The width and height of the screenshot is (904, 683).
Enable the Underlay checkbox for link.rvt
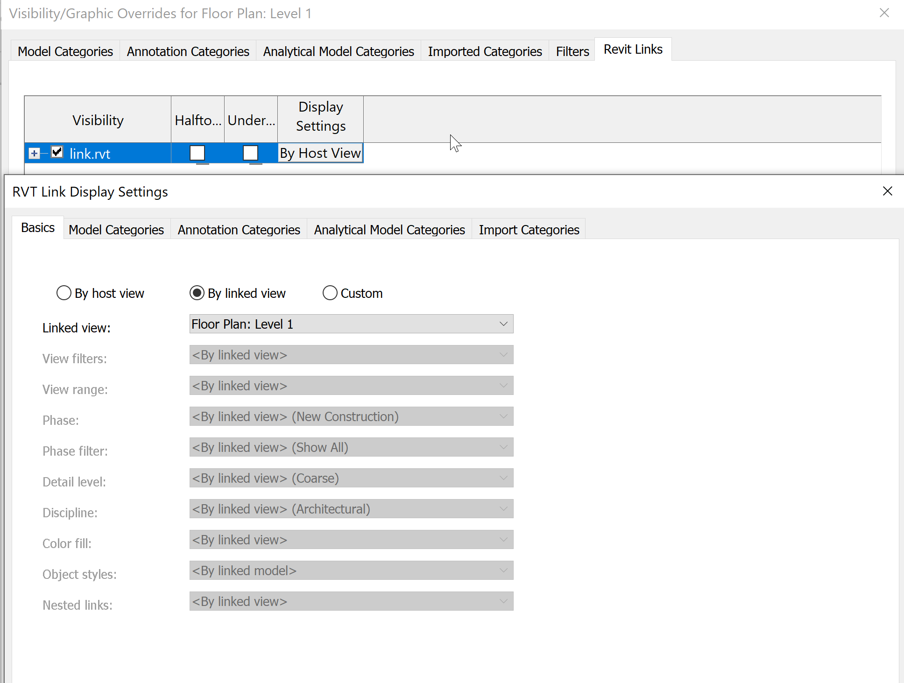point(250,153)
